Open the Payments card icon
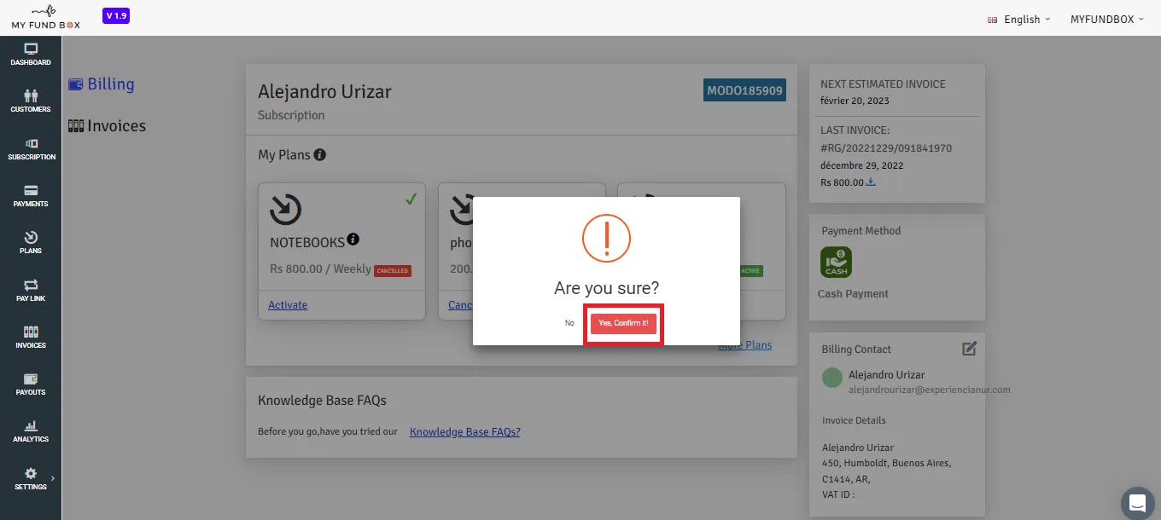Viewport: 1161px width, 520px height. click(31, 191)
